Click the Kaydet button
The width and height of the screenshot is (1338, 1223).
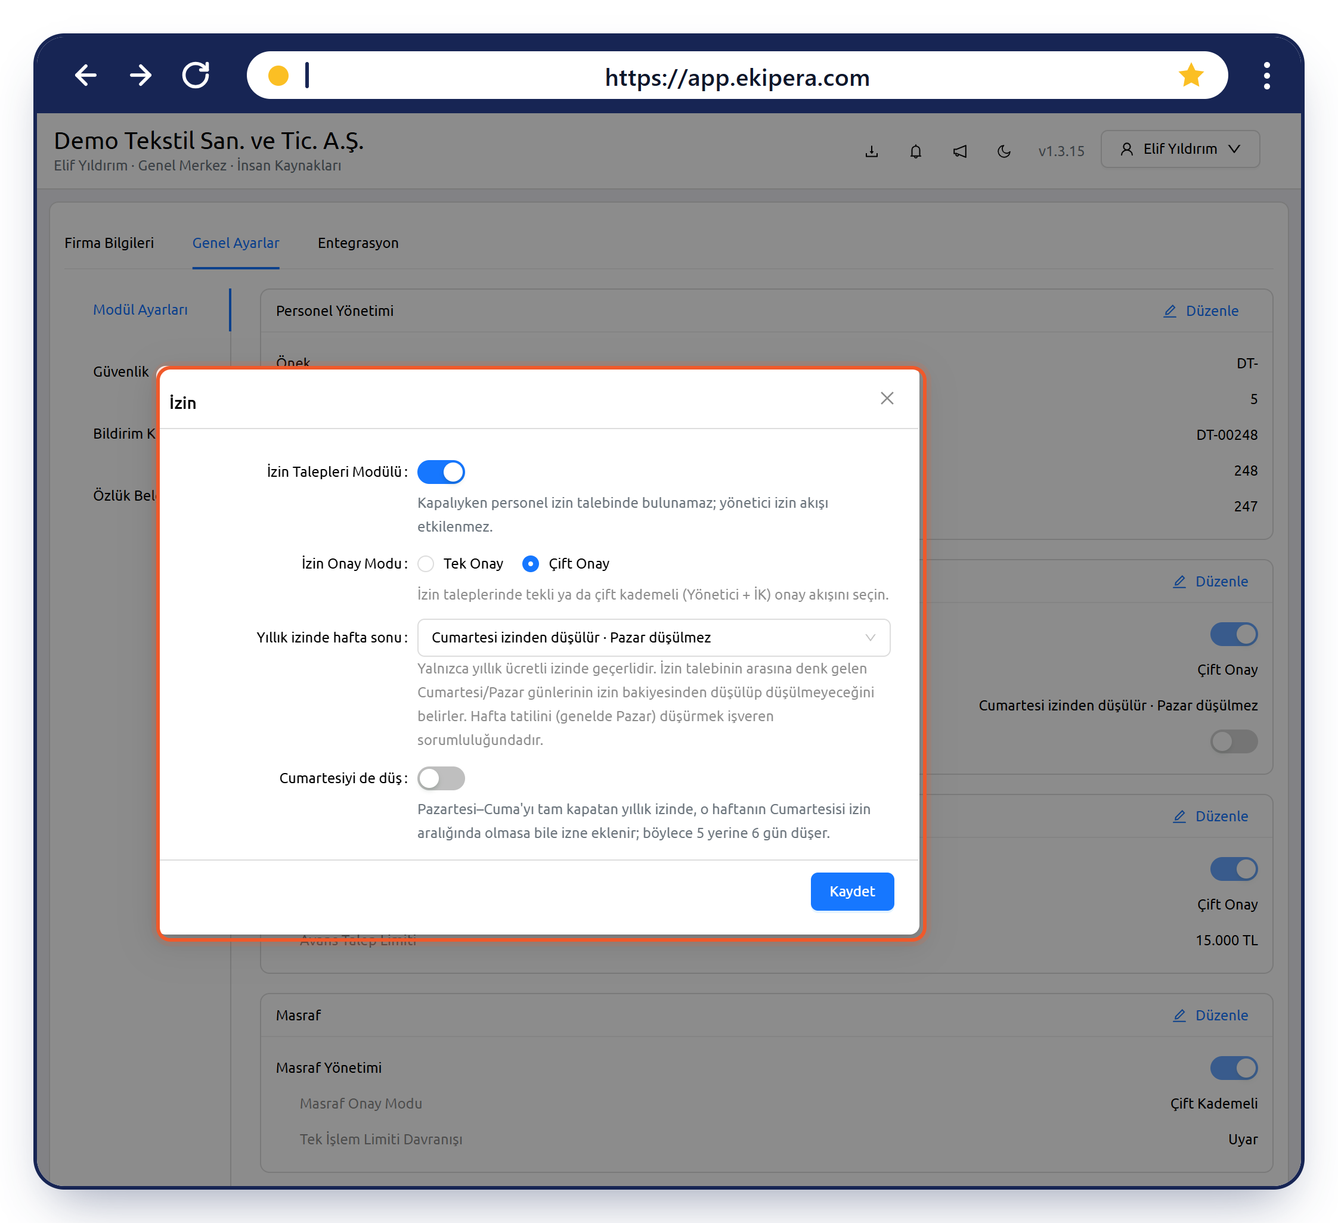pos(852,890)
